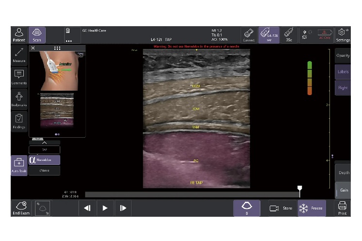The width and height of the screenshot is (362, 241).
Task: Click the PC label on the image
Action: (x=196, y=161)
